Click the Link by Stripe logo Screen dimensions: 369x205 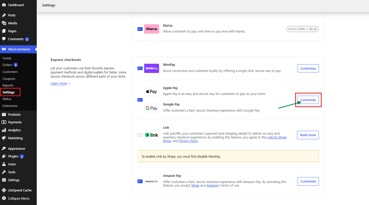[152, 135]
